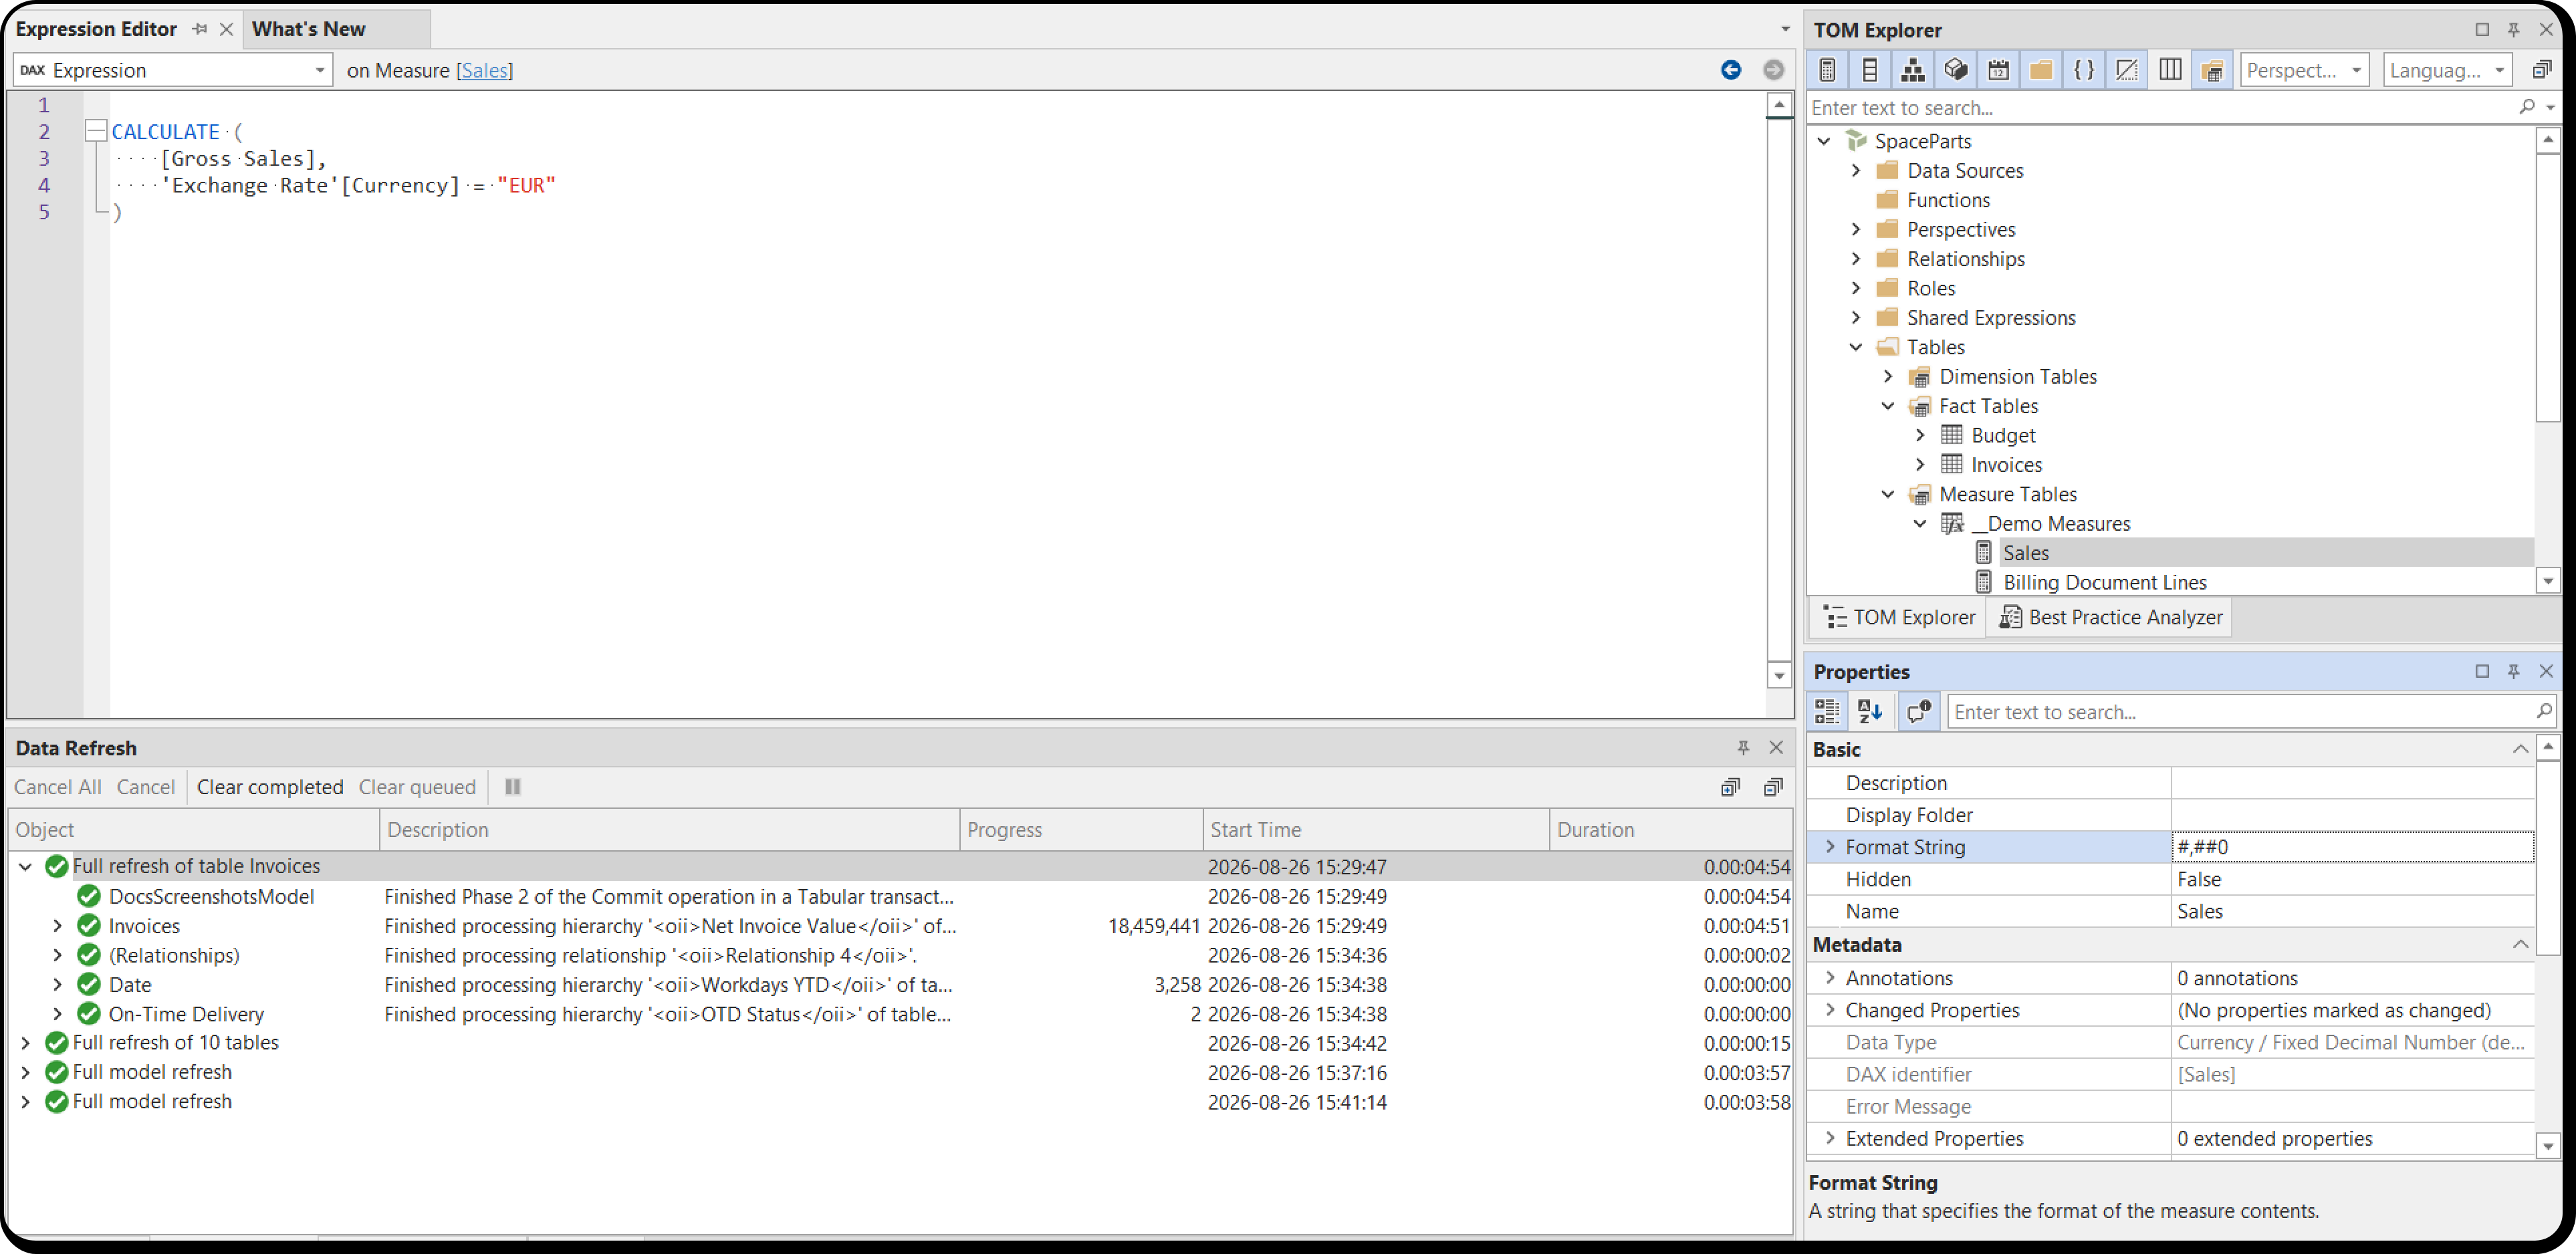Toggle table groups icon in TOM Explorer toolbar

(x=2213, y=70)
